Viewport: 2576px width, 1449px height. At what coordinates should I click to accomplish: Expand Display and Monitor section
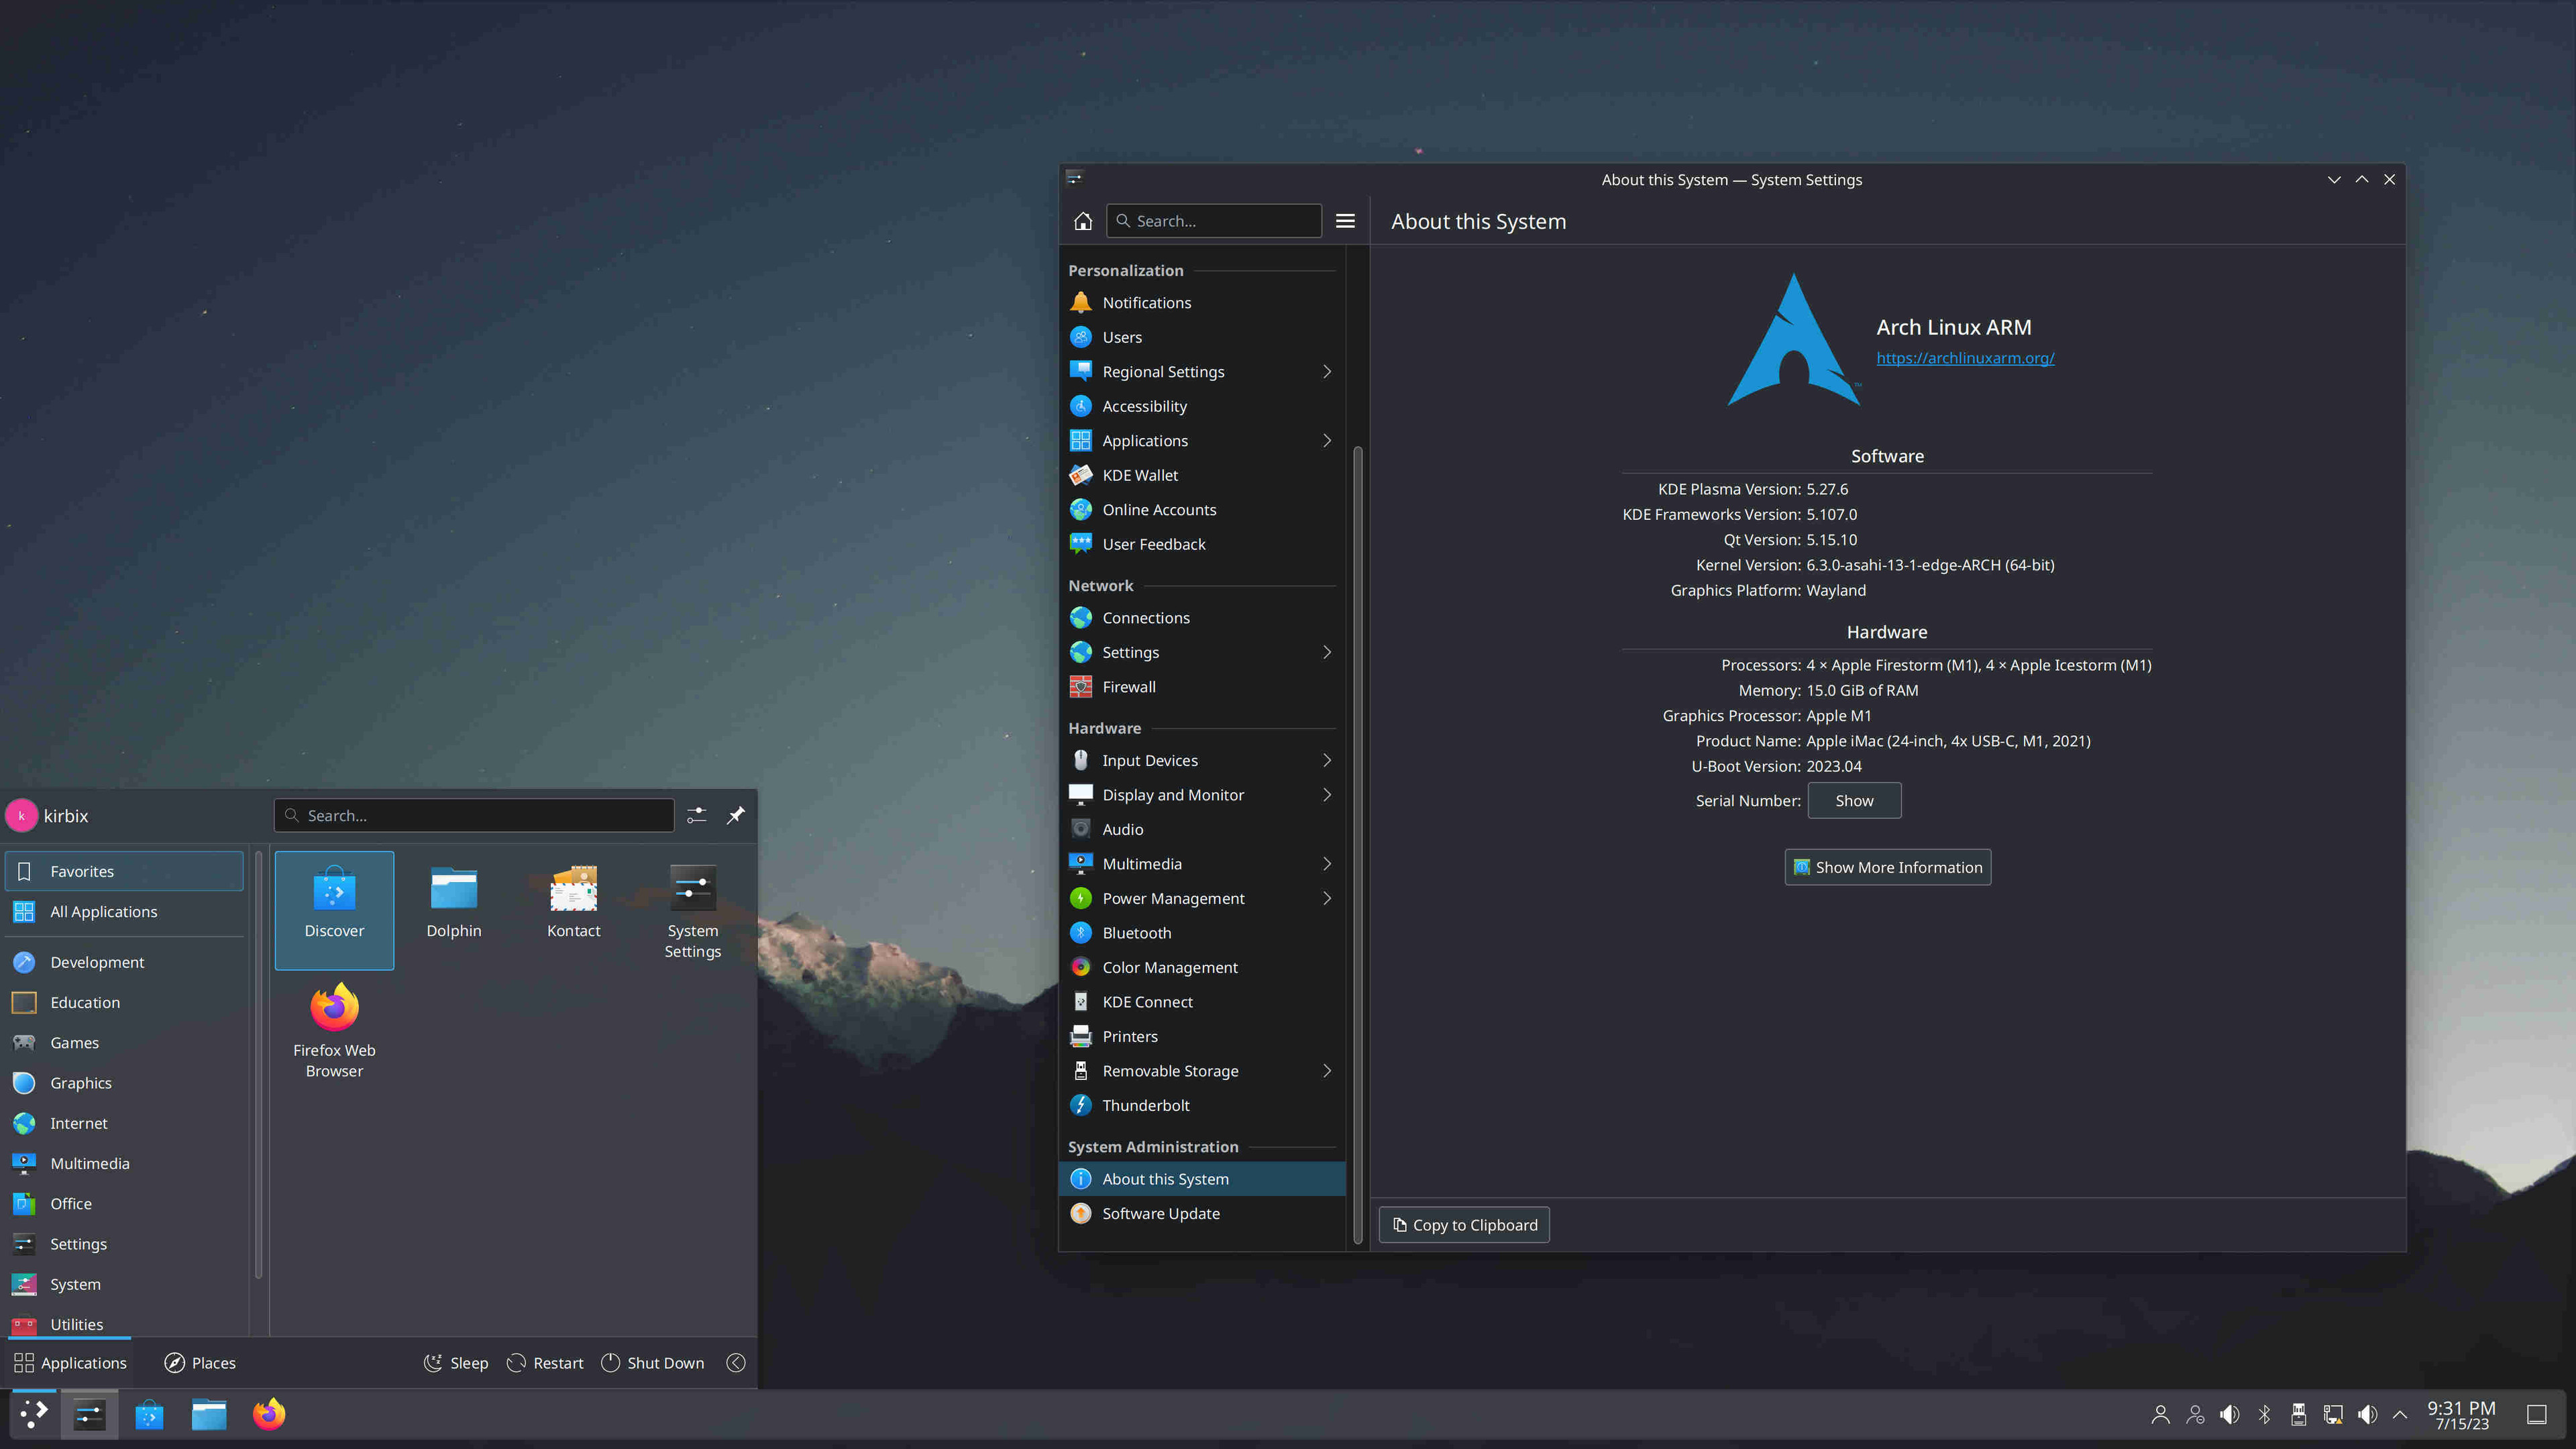tap(1326, 795)
